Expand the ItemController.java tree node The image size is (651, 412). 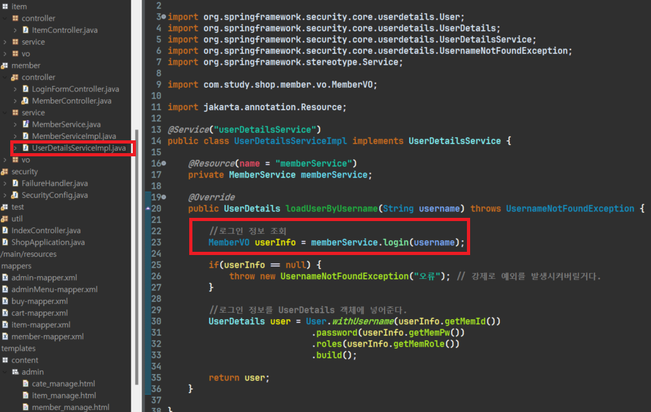pos(15,30)
